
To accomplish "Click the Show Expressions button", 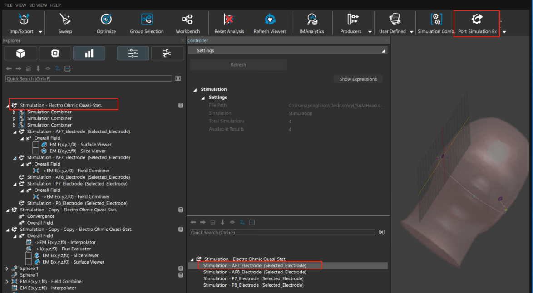I will (358, 79).
